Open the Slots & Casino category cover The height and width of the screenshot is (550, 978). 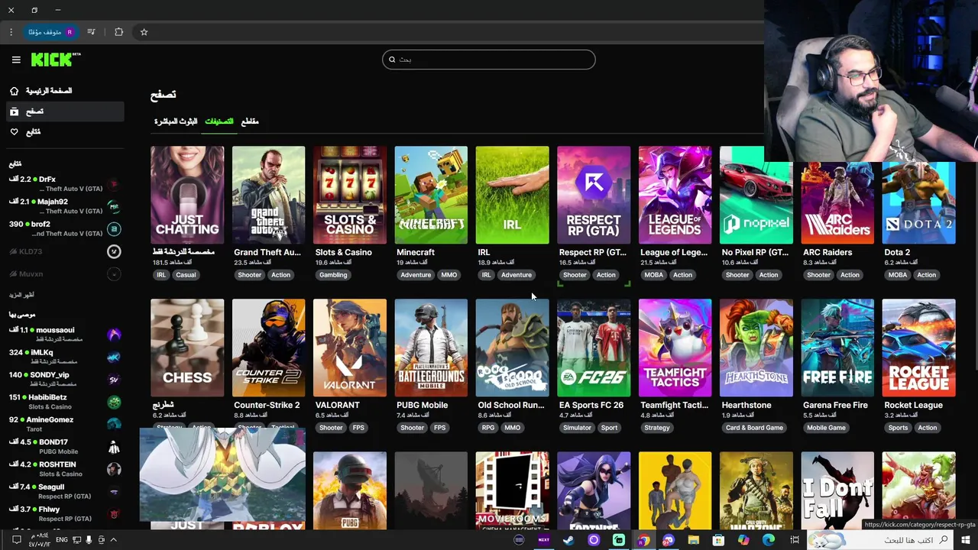[x=350, y=195]
